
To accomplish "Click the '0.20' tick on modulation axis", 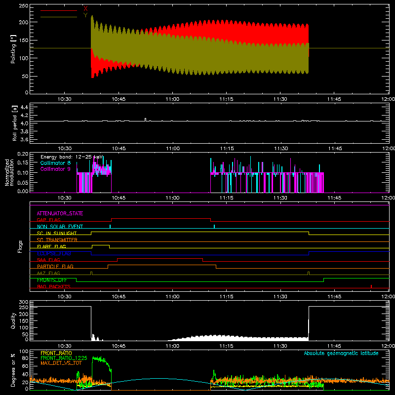I will pyautogui.click(x=23, y=154).
